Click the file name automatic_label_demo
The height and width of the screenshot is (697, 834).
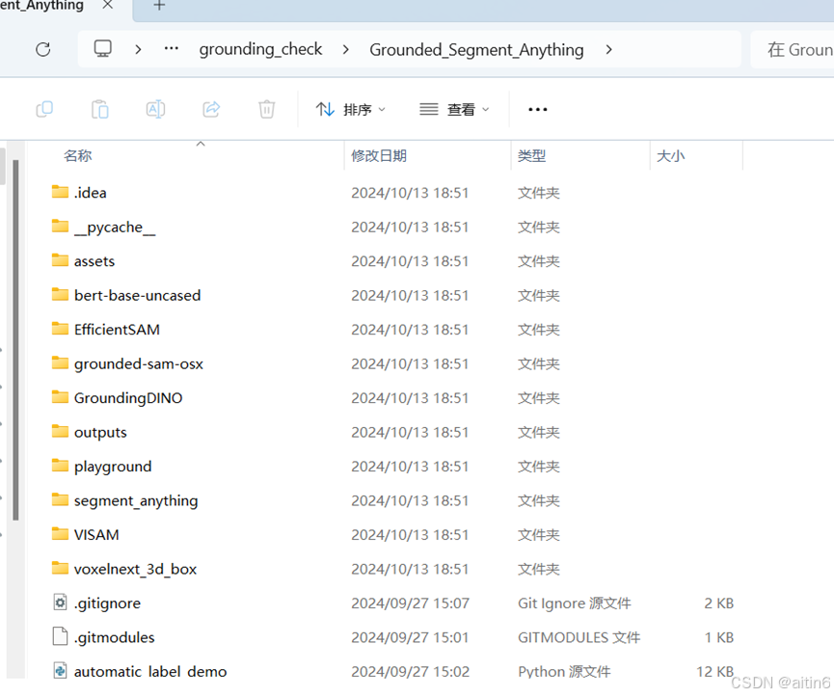150,672
